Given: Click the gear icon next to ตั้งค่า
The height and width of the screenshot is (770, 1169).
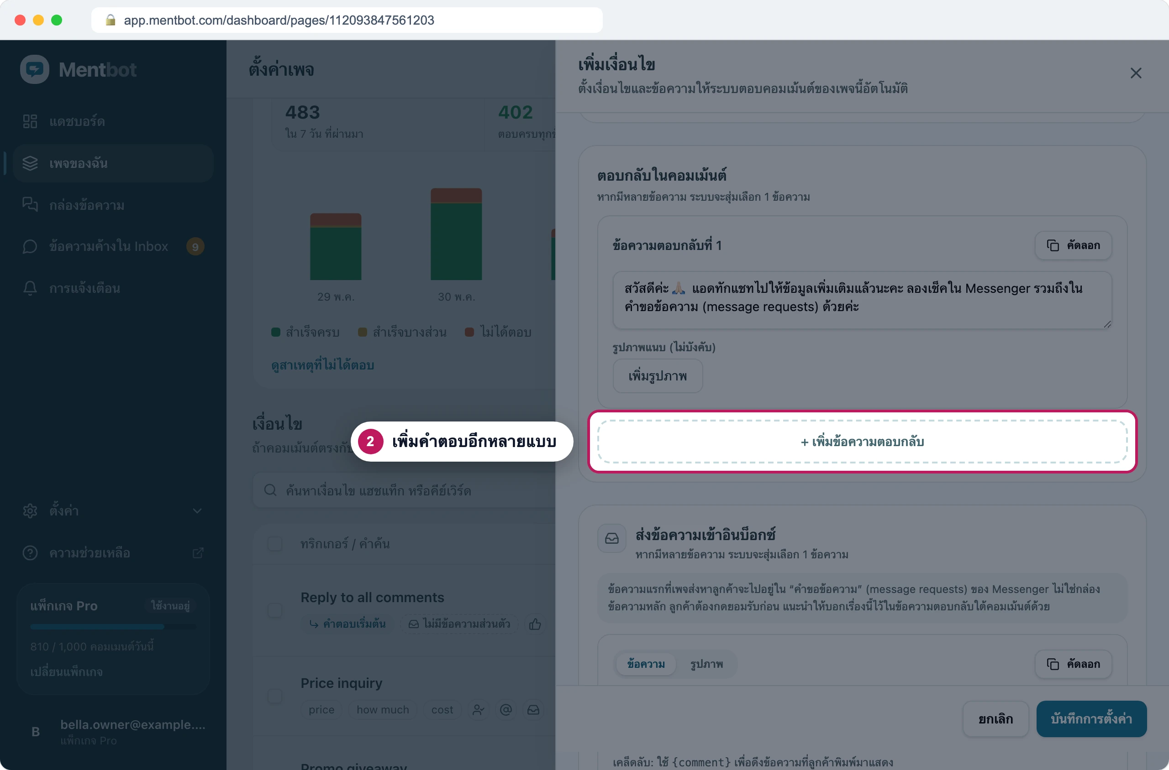Looking at the screenshot, I should click(x=30, y=511).
